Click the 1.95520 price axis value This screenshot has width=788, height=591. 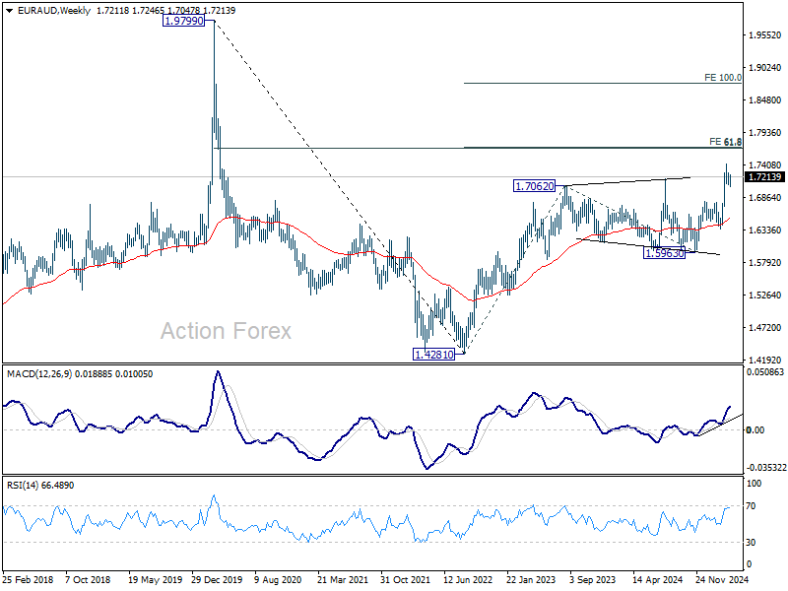tap(765, 35)
